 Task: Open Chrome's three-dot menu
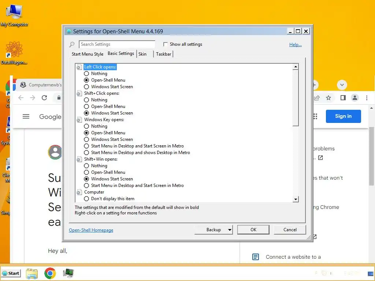(x=367, y=98)
